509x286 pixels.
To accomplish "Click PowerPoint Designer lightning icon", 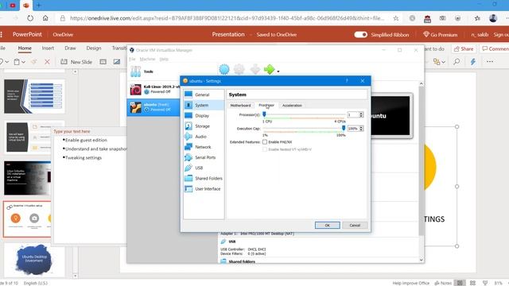I will 473,62.
